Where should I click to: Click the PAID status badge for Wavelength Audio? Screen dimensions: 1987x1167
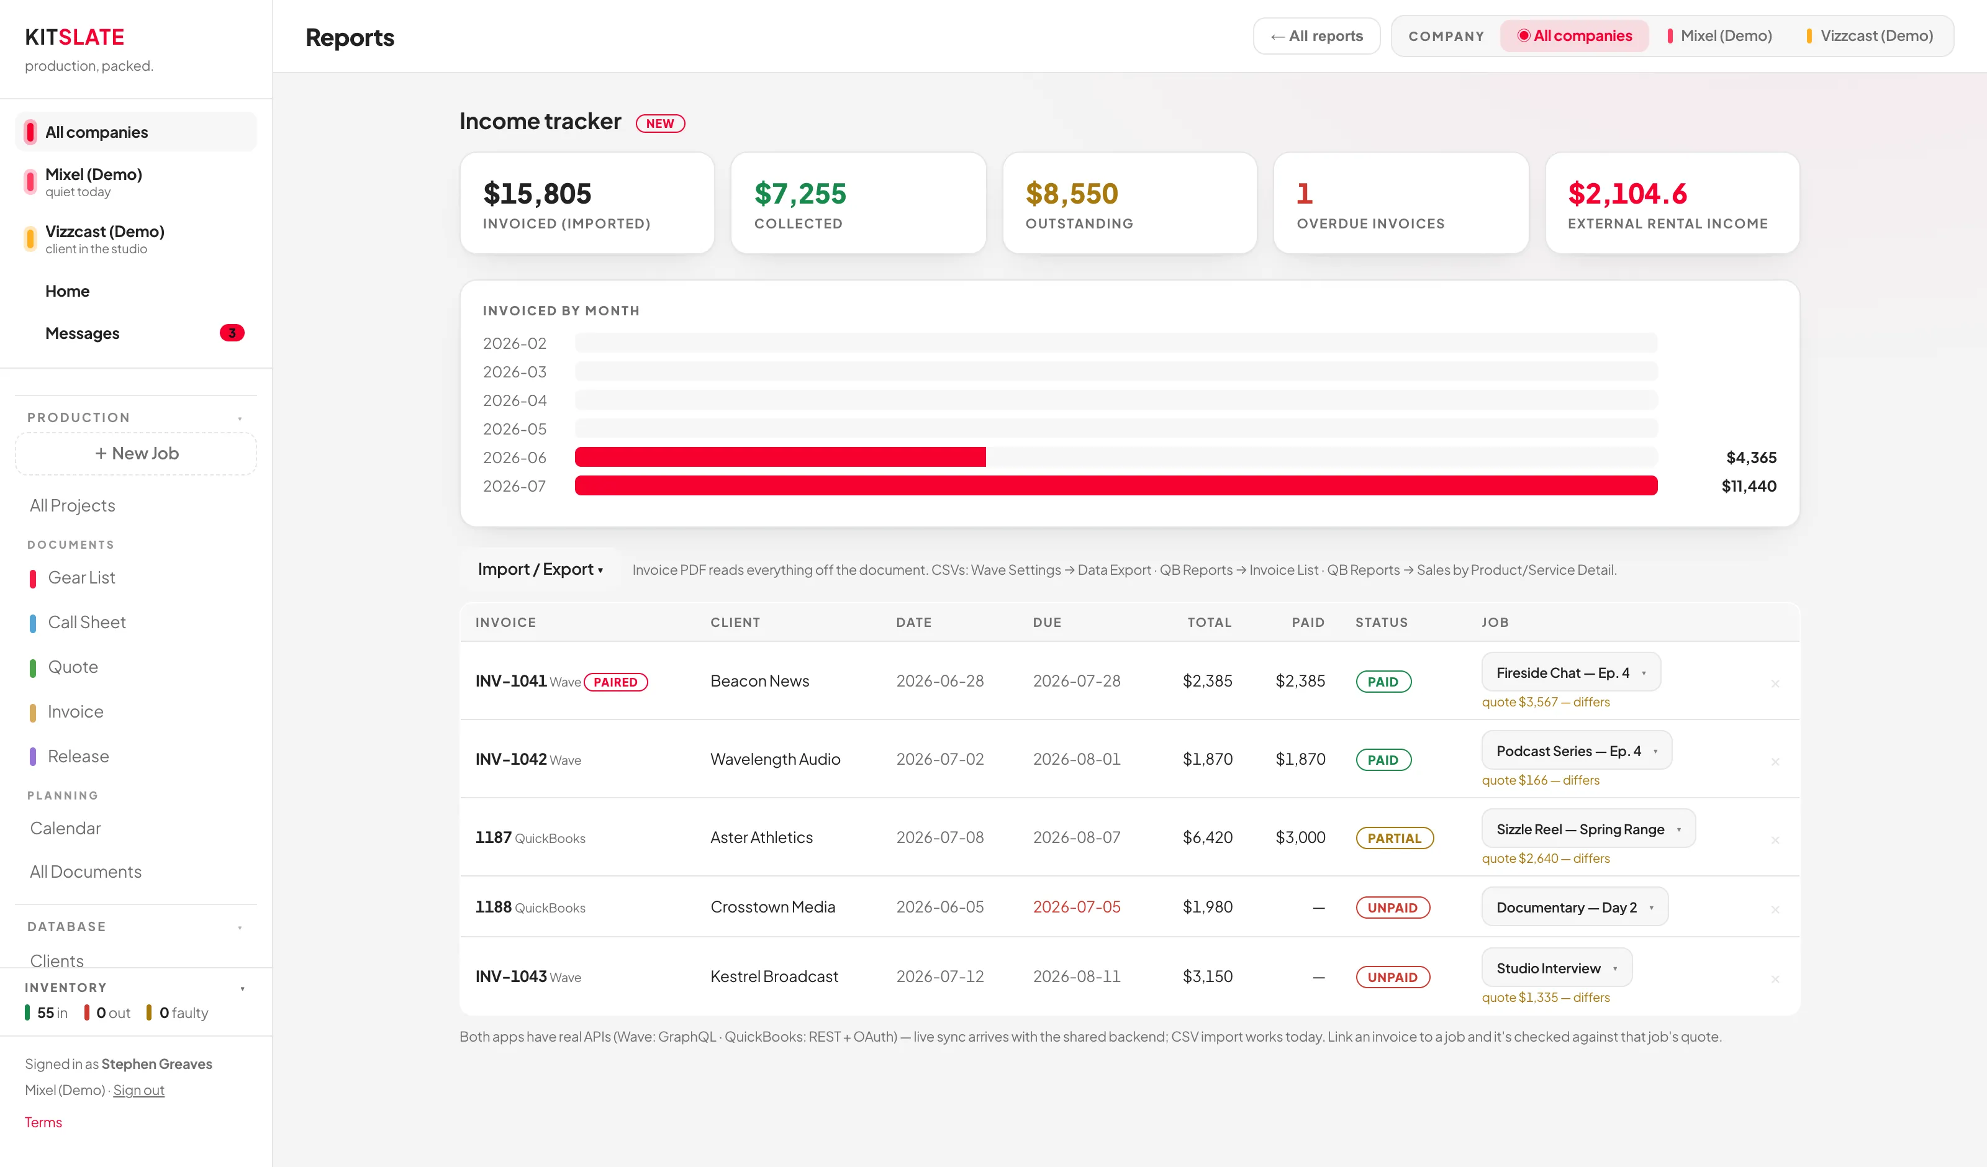1383,759
